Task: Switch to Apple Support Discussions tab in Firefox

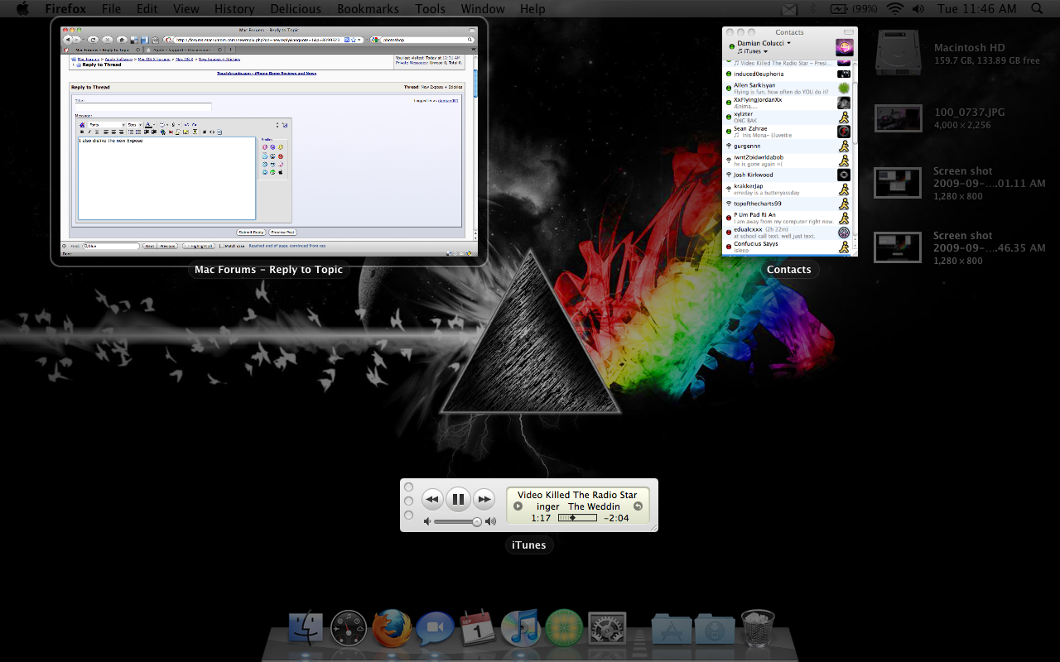Action: pyautogui.click(x=183, y=50)
